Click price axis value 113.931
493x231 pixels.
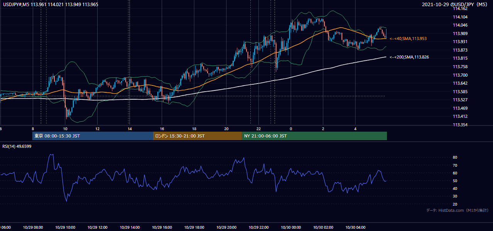click(x=460, y=42)
